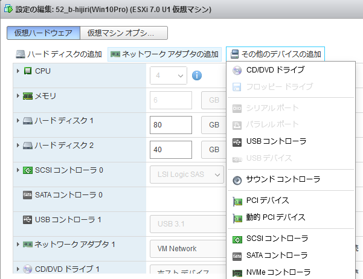Expand ハード ディスク 2 details
This screenshot has width=363, height=279.
tap(18, 146)
